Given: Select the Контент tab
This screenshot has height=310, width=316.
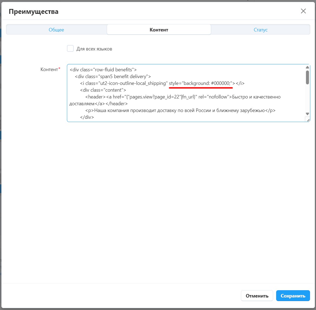Looking at the screenshot, I should [x=159, y=30].
